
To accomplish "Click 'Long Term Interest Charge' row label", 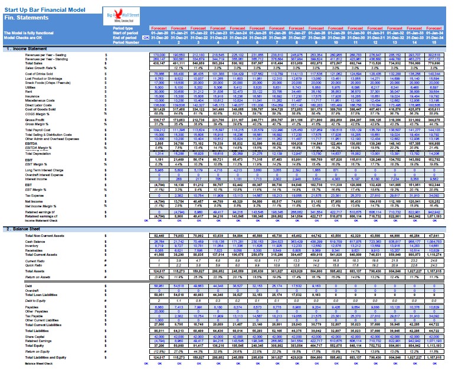I will tap(44, 170).
